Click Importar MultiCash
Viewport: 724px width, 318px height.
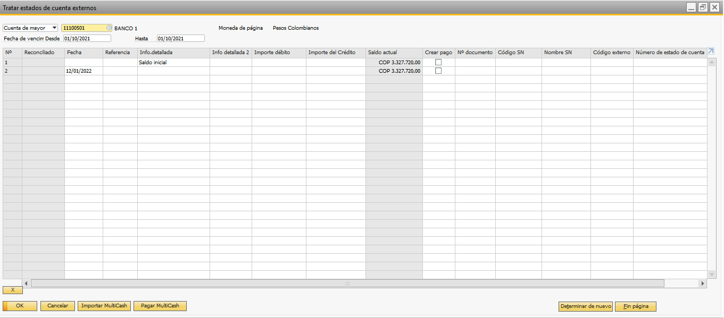pos(104,306)
